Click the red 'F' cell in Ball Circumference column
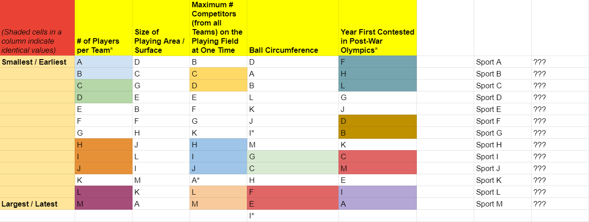Screen dimensions: 589x222 292,192
